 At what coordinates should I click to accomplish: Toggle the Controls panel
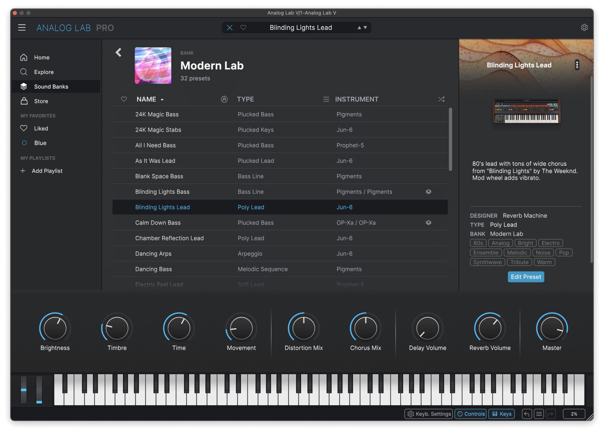click(x=471, y=414)
